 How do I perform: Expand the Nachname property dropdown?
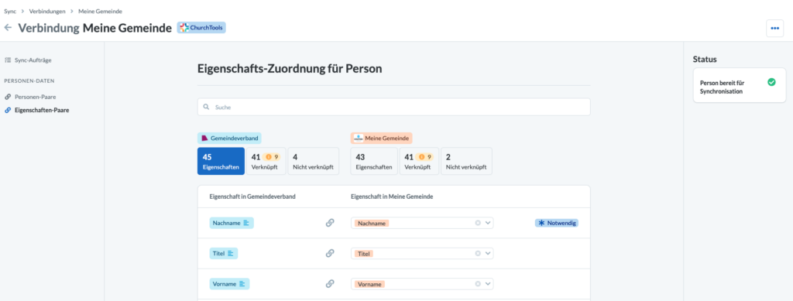pyautogui.click(x=488, y=223)
